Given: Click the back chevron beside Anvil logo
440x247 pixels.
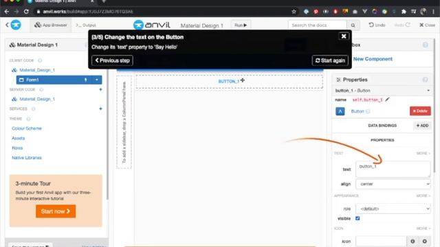Looking at the screenshot, I should coord(8,25).
